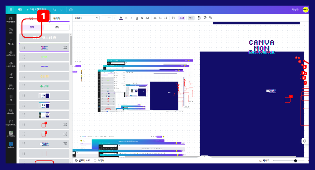Open the Smlnker app in sidebar

(11, 145)
